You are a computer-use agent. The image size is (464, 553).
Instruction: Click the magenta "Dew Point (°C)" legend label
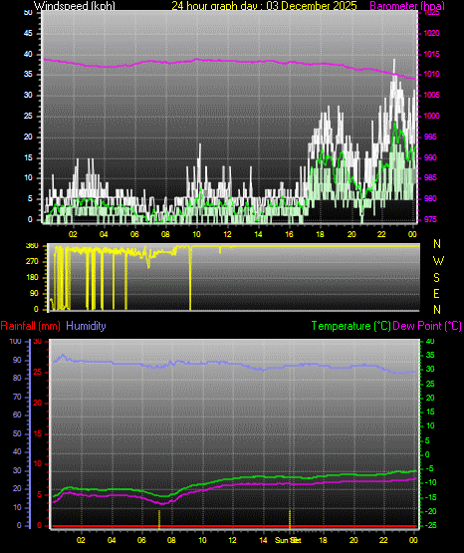point(427,326)
